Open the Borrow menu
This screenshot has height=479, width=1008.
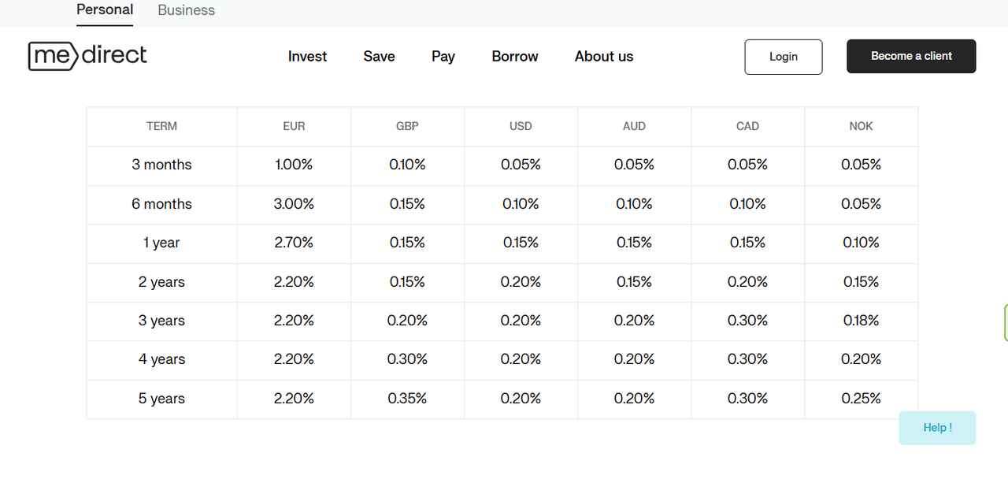tap(515, 57)
